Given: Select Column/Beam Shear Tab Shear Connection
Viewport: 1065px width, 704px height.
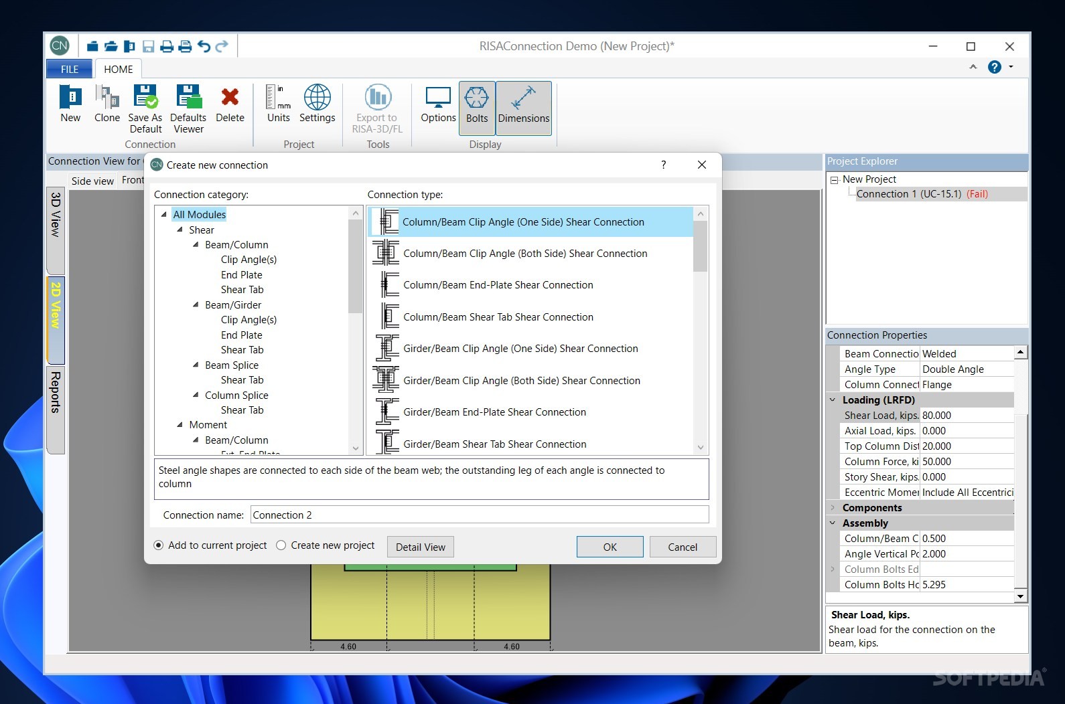Looking at the screenshot, I should point(530,317).
